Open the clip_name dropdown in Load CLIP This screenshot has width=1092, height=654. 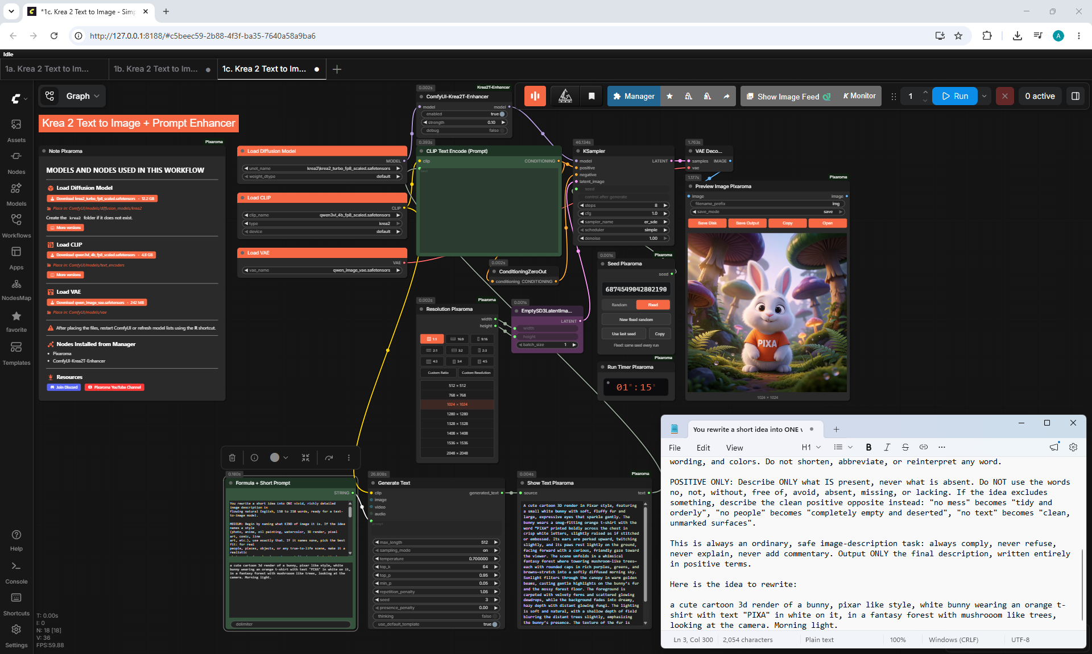pyautogui.click(x=322, y=215)
